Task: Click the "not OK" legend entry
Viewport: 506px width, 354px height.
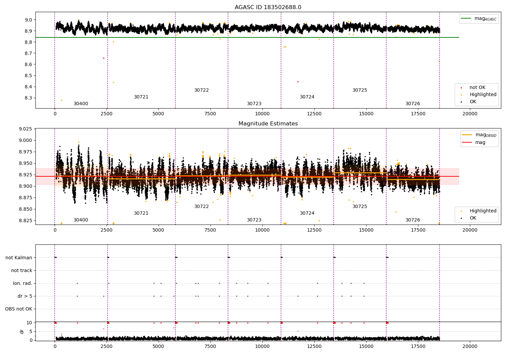Action: pos(477,88)
